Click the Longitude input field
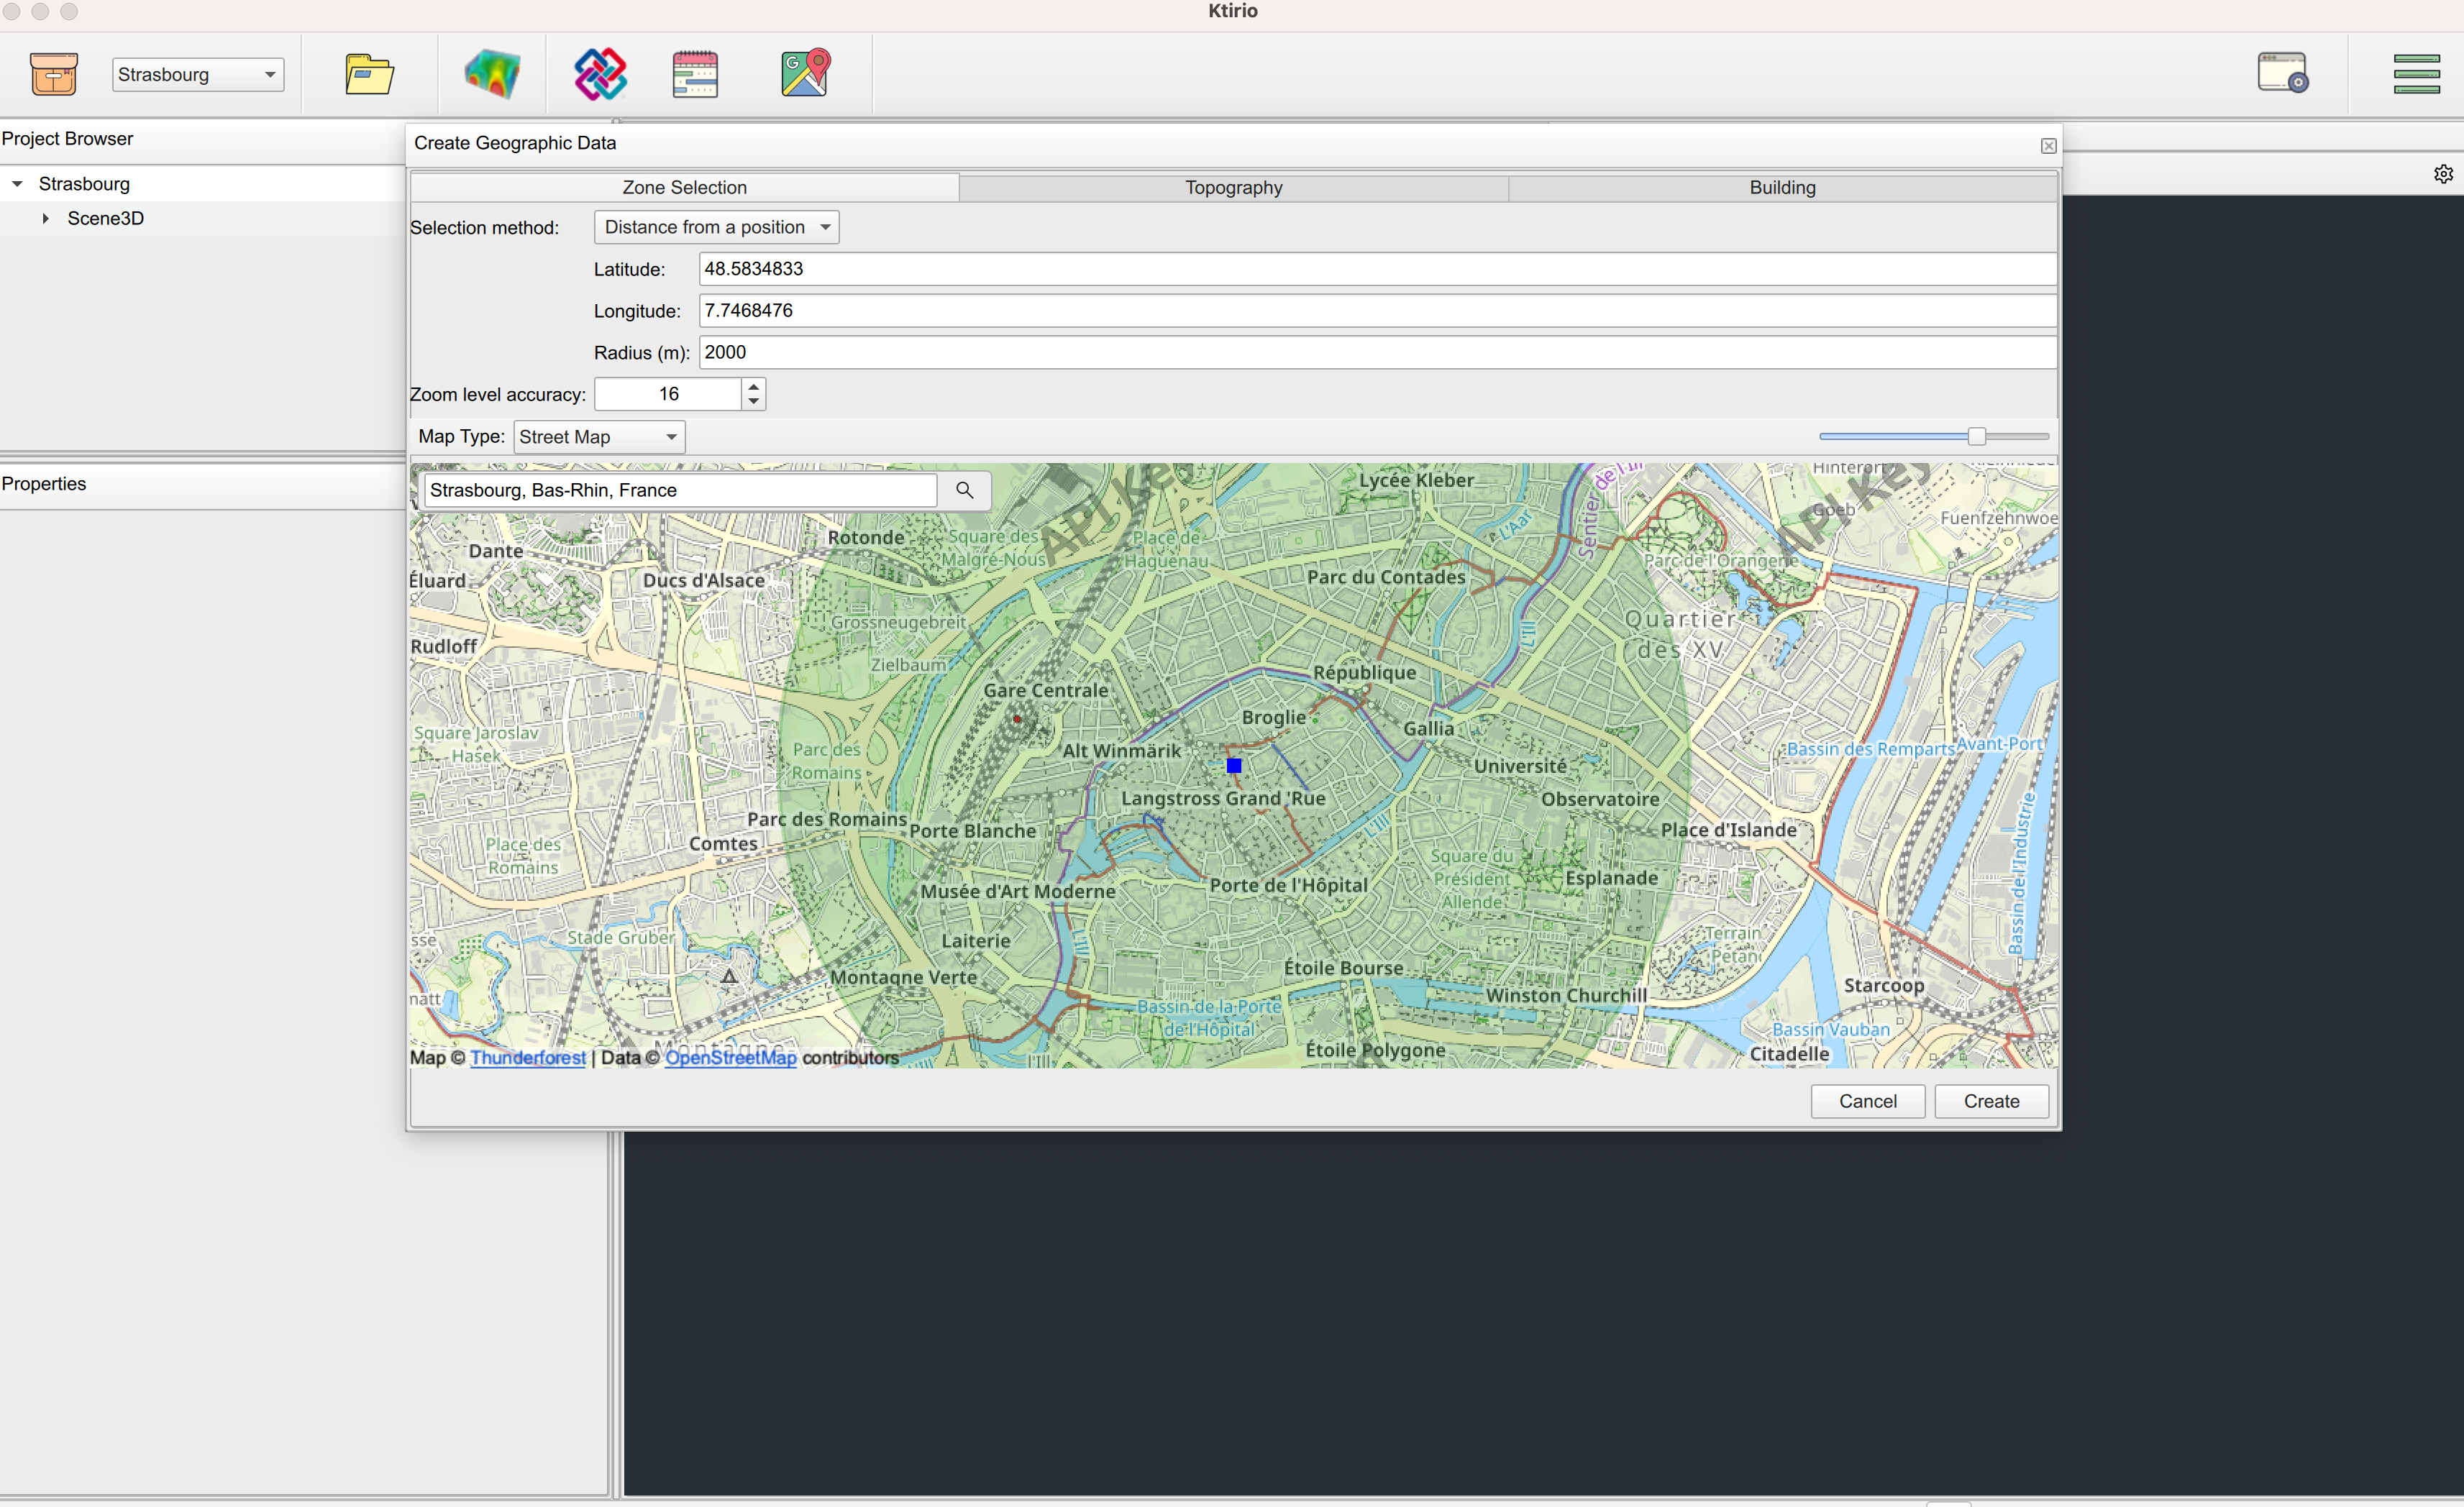 1378,311
